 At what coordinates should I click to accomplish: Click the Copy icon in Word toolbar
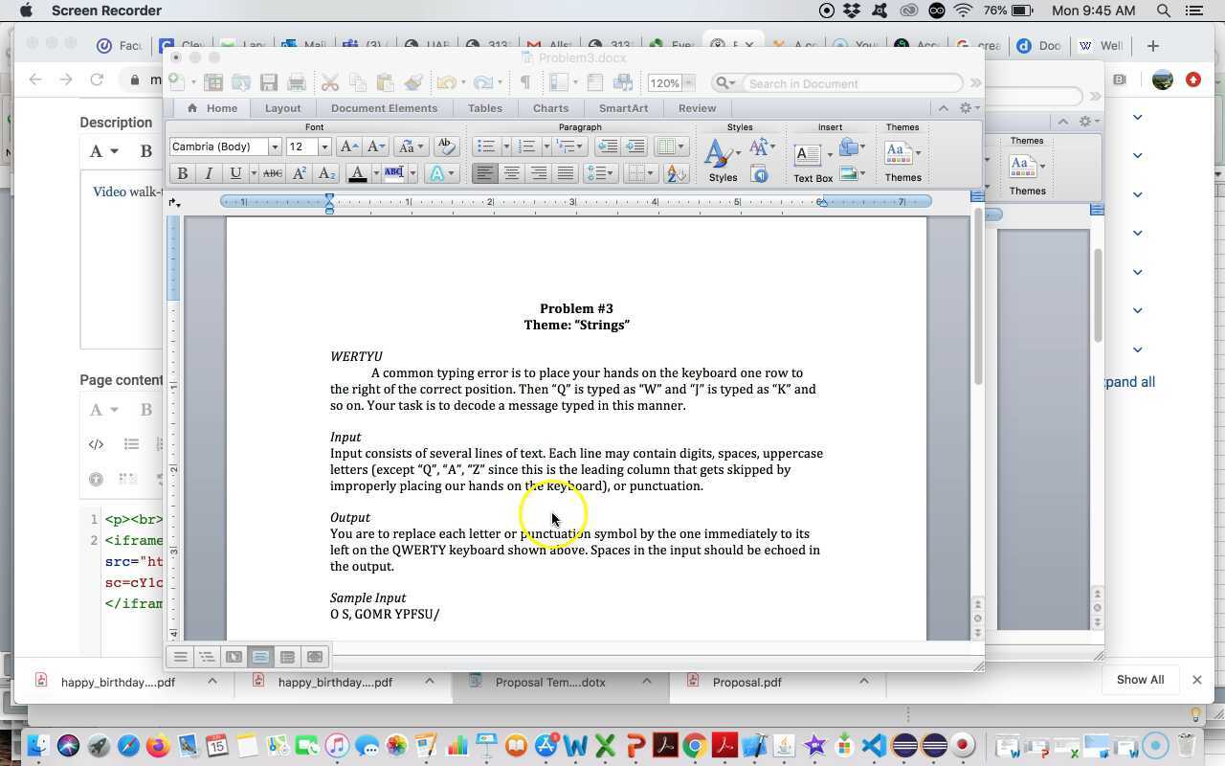tap(358, 83)
